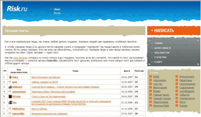The width and height of the screenshot is (201, 117).
Task: Open robinsya user link
Action: tap(17, 87)
